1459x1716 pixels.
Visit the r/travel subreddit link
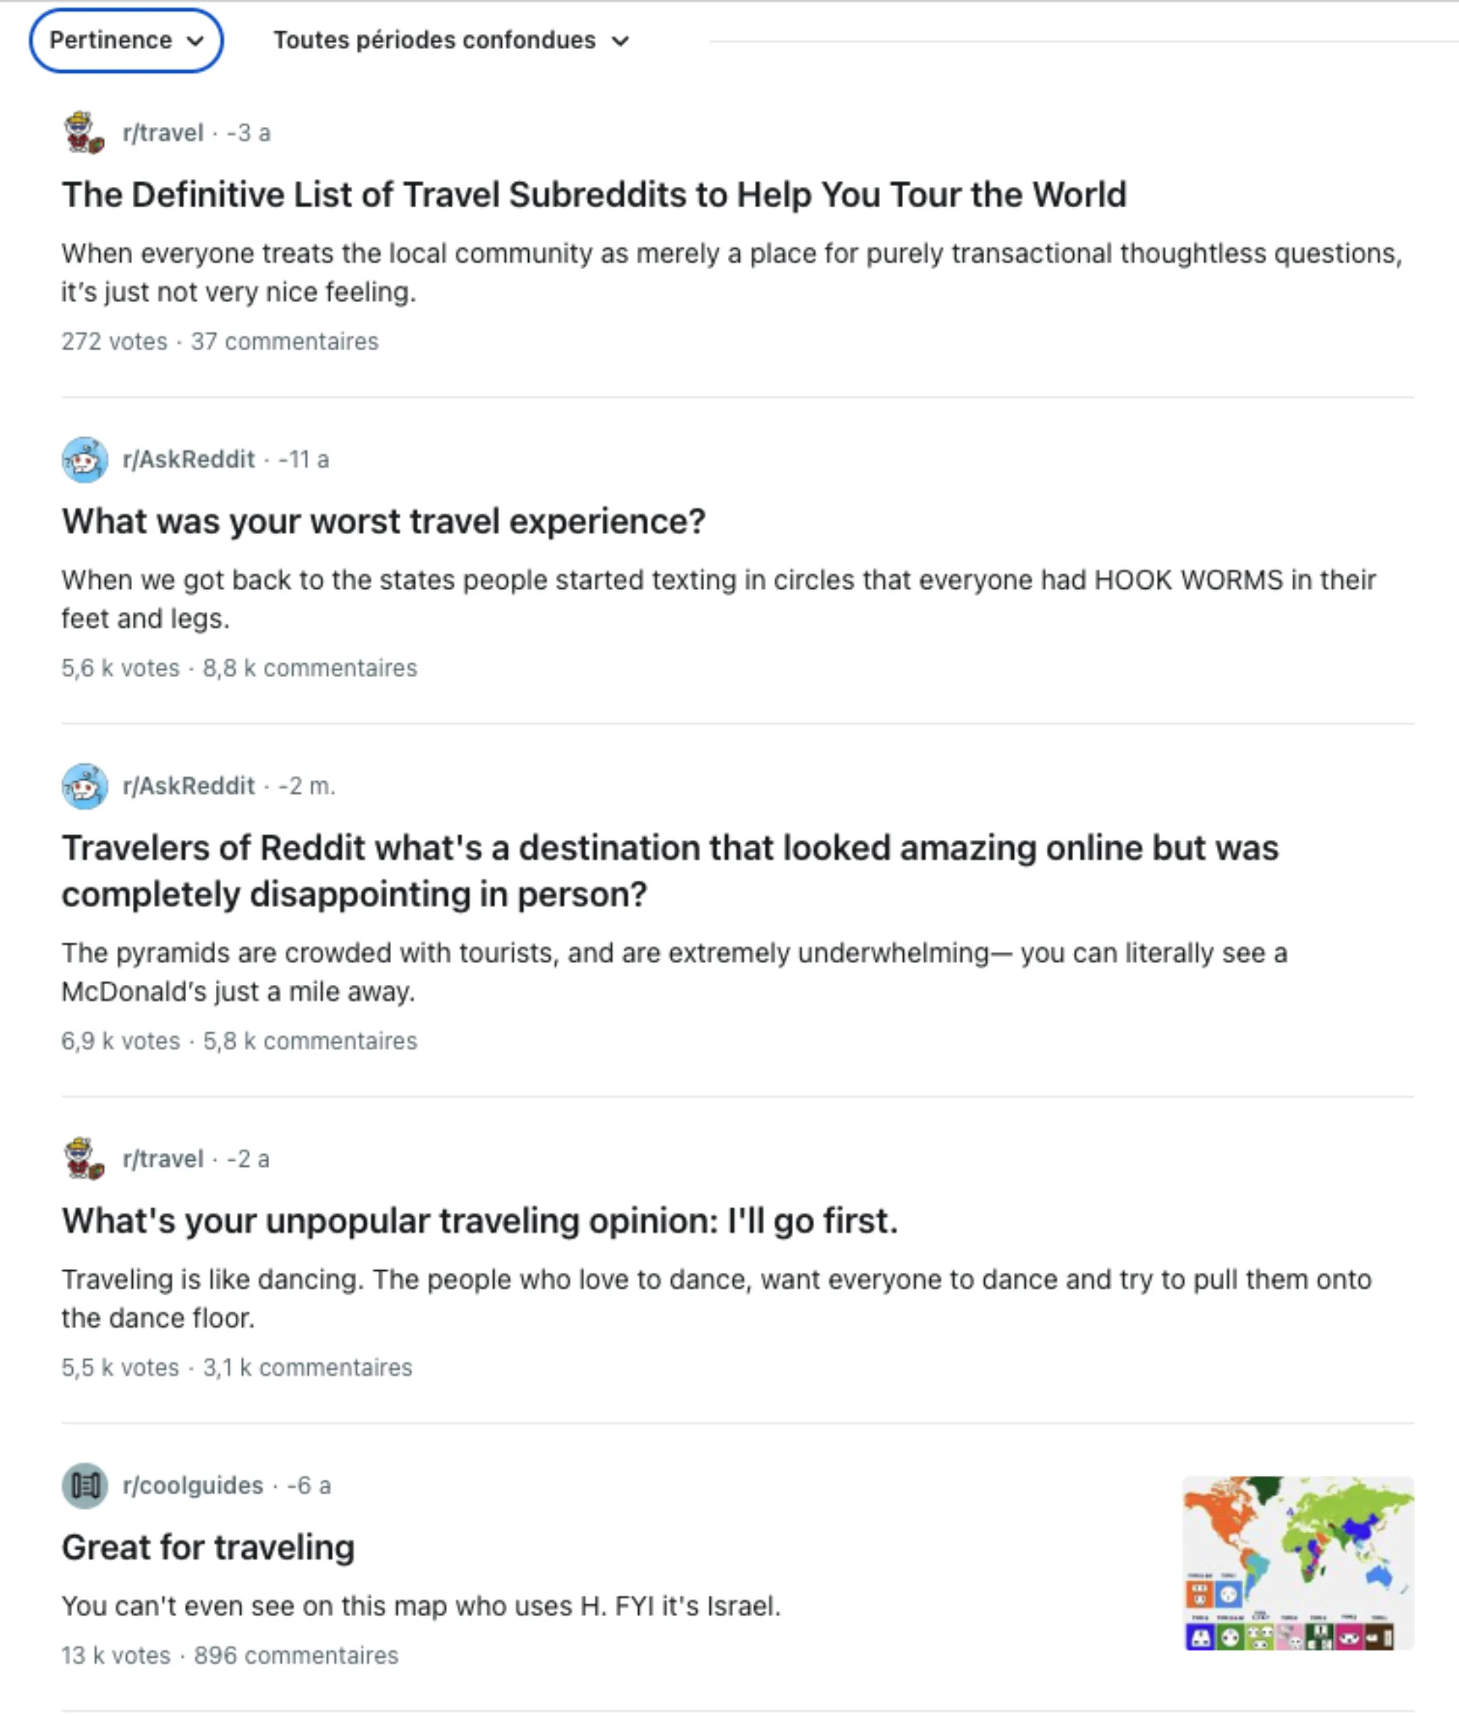point(163,133)
